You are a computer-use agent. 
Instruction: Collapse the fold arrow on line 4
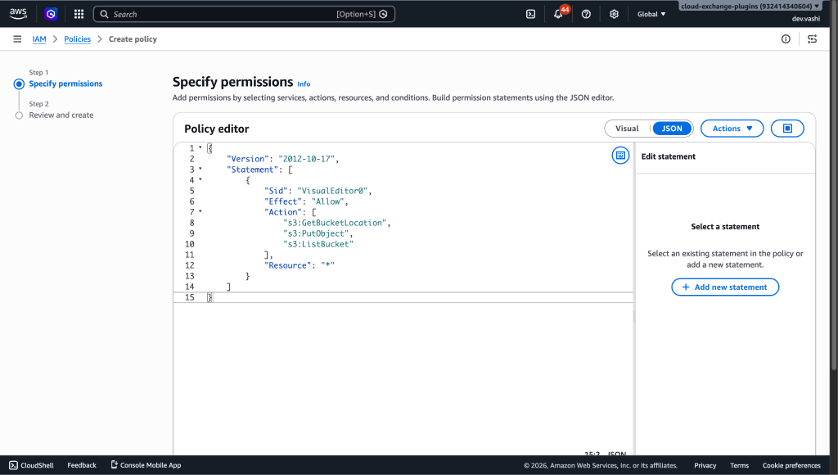click(x=200, y=179)
